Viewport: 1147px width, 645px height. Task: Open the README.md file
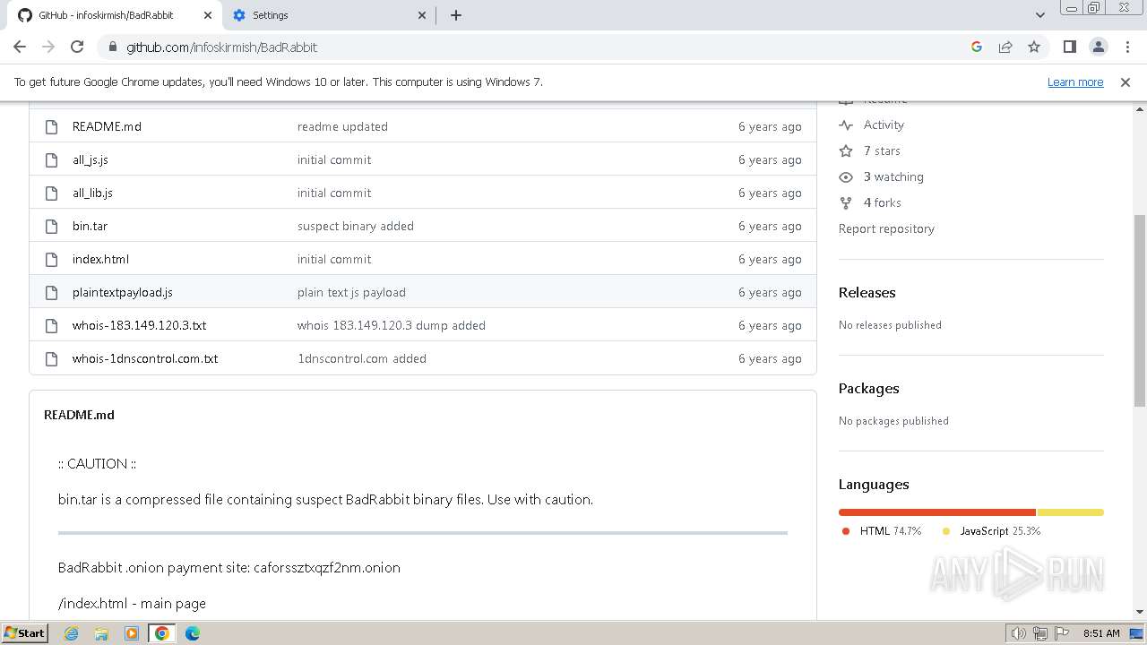coord(107,126)
